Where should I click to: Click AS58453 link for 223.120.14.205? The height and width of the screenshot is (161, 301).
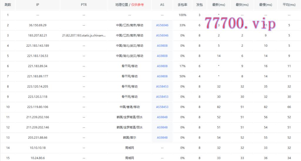click(162, 87)
